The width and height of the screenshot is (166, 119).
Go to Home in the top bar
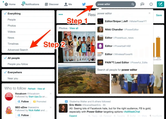pyautogui.click(x=10, y=4)
